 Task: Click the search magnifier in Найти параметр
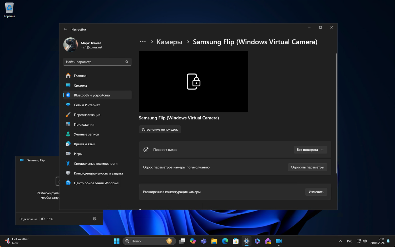coord(127,62)
